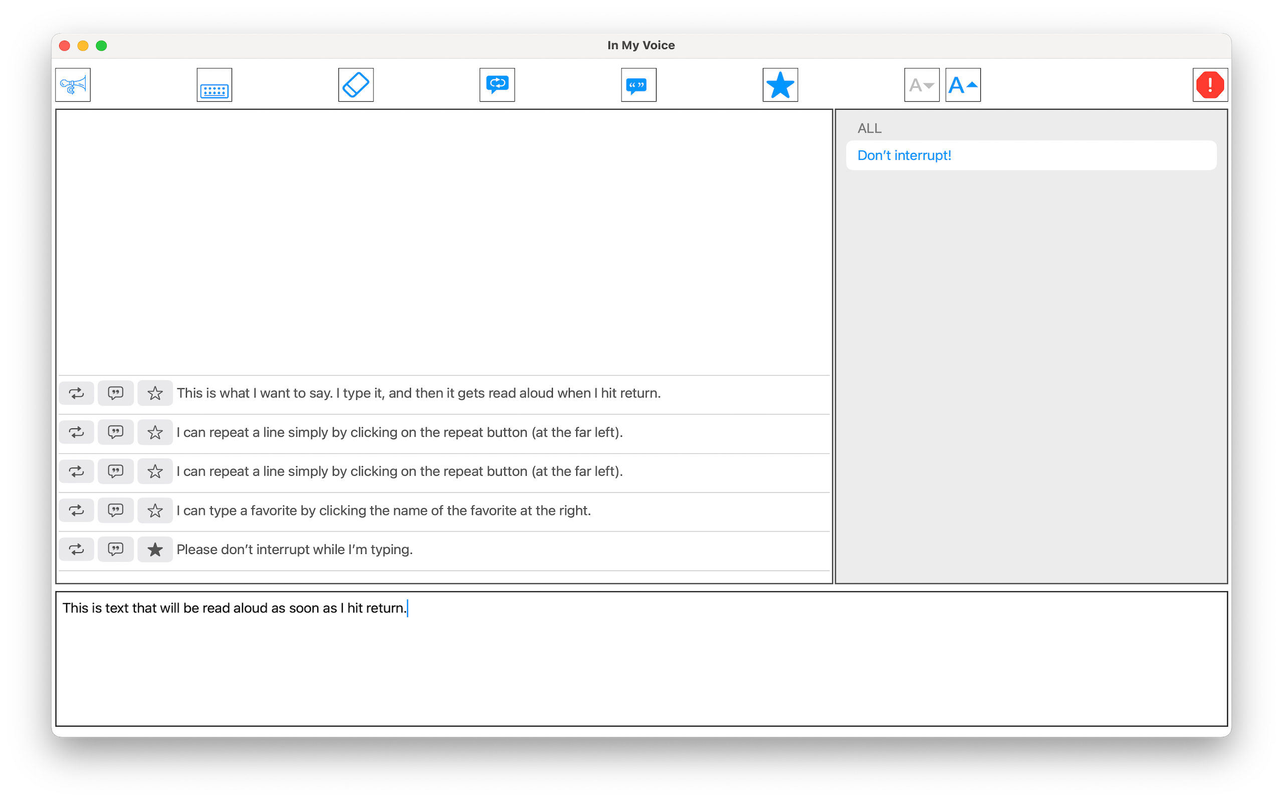This screenshot has width=1283, height=802.
Task: Quote the second 'I can repeat a line' row
Action: pos(116,472)
